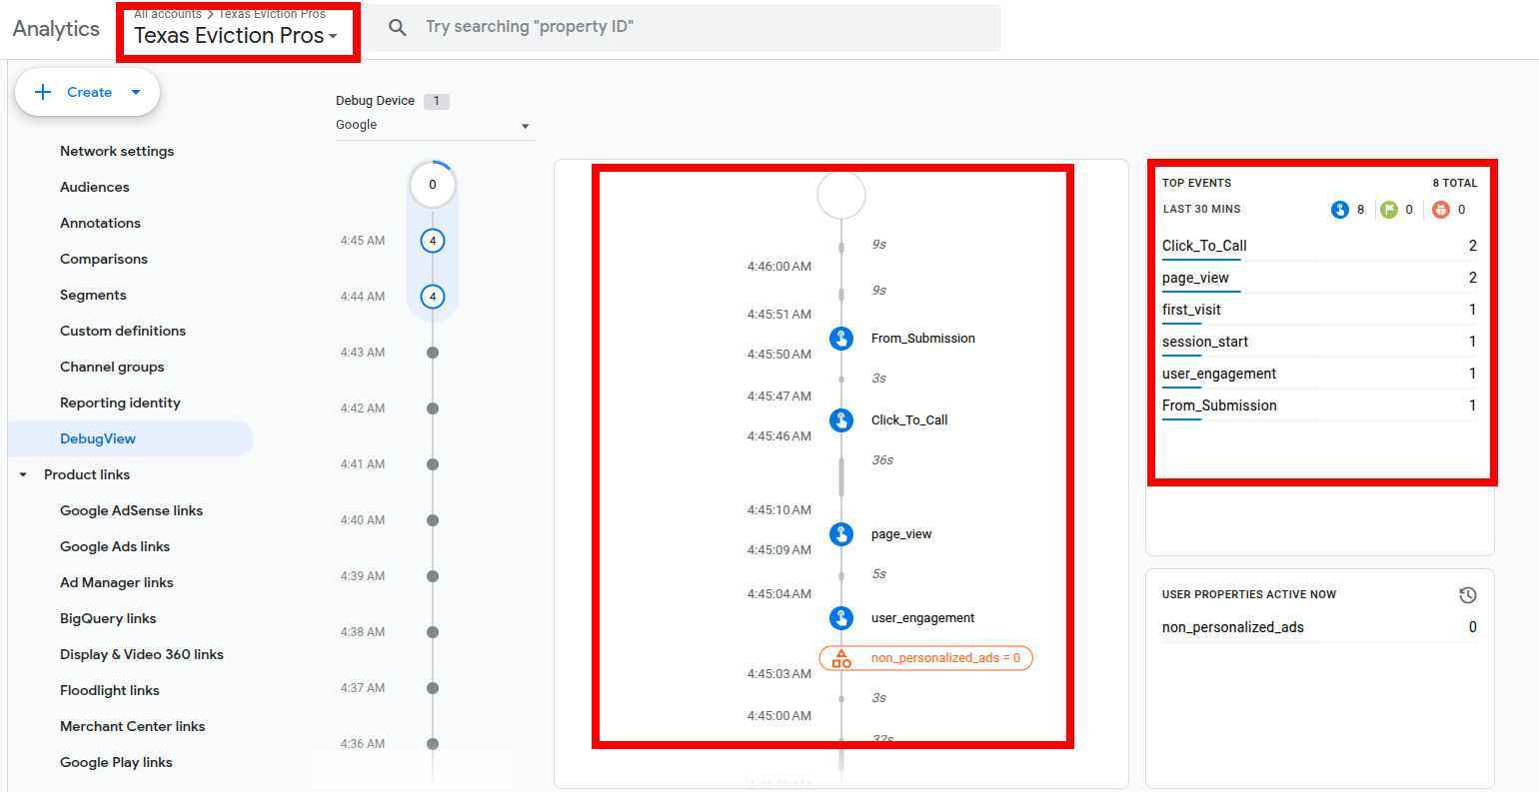Click non_personalized_ads in User Properties
The image size is (1539, 792).
pos(1233,627)
